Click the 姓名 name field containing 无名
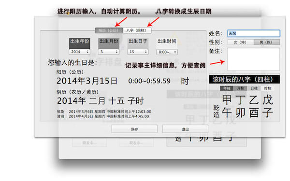 (x=254, y=33)
